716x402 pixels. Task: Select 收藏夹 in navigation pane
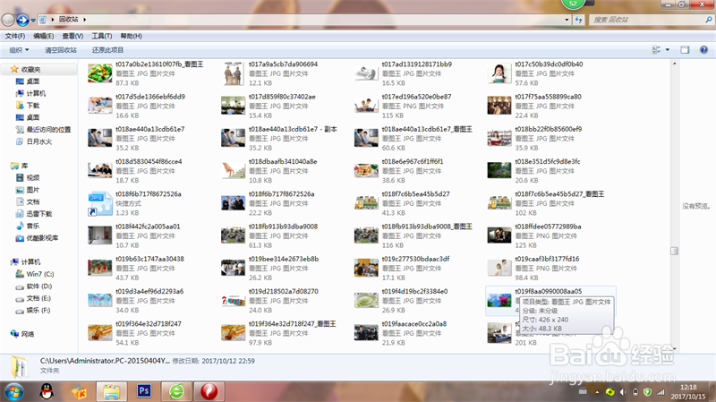pos(31,70)
